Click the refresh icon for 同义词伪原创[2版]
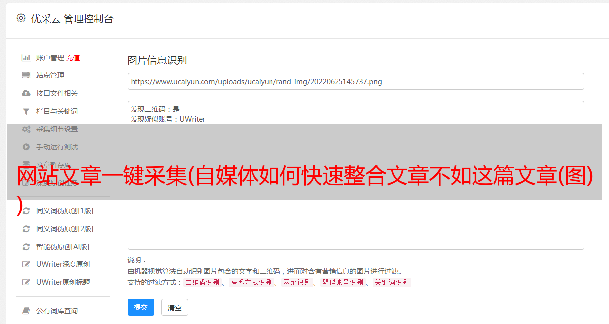Viewport: 609px width, 324px height. pos(26,229)
